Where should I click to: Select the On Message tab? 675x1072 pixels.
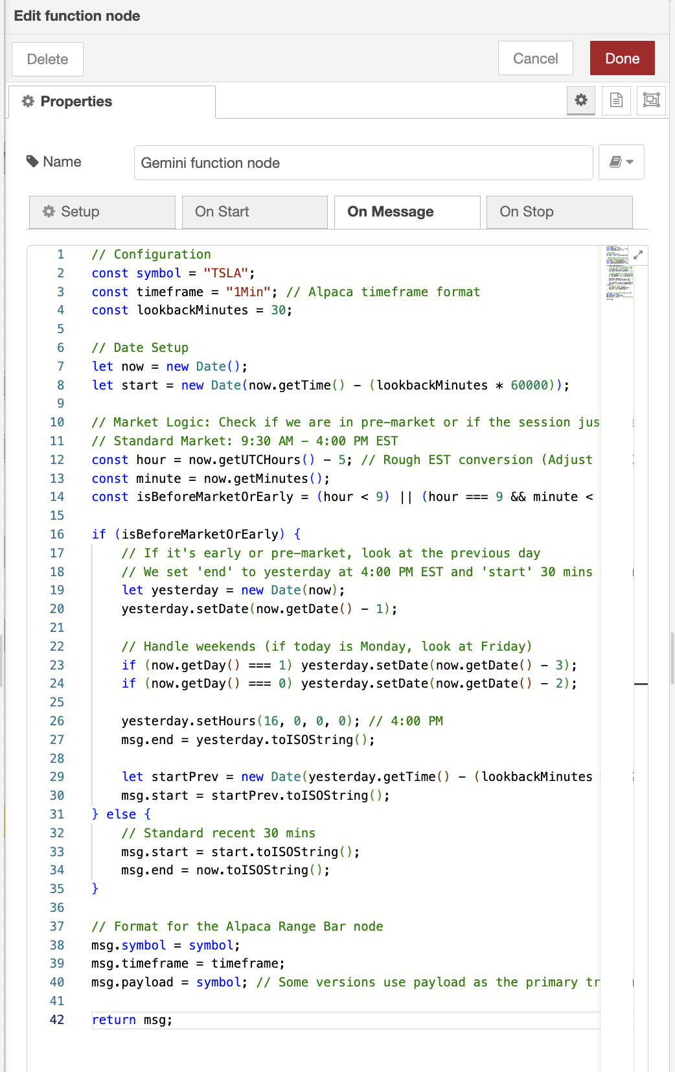click(x=407, y=212)
